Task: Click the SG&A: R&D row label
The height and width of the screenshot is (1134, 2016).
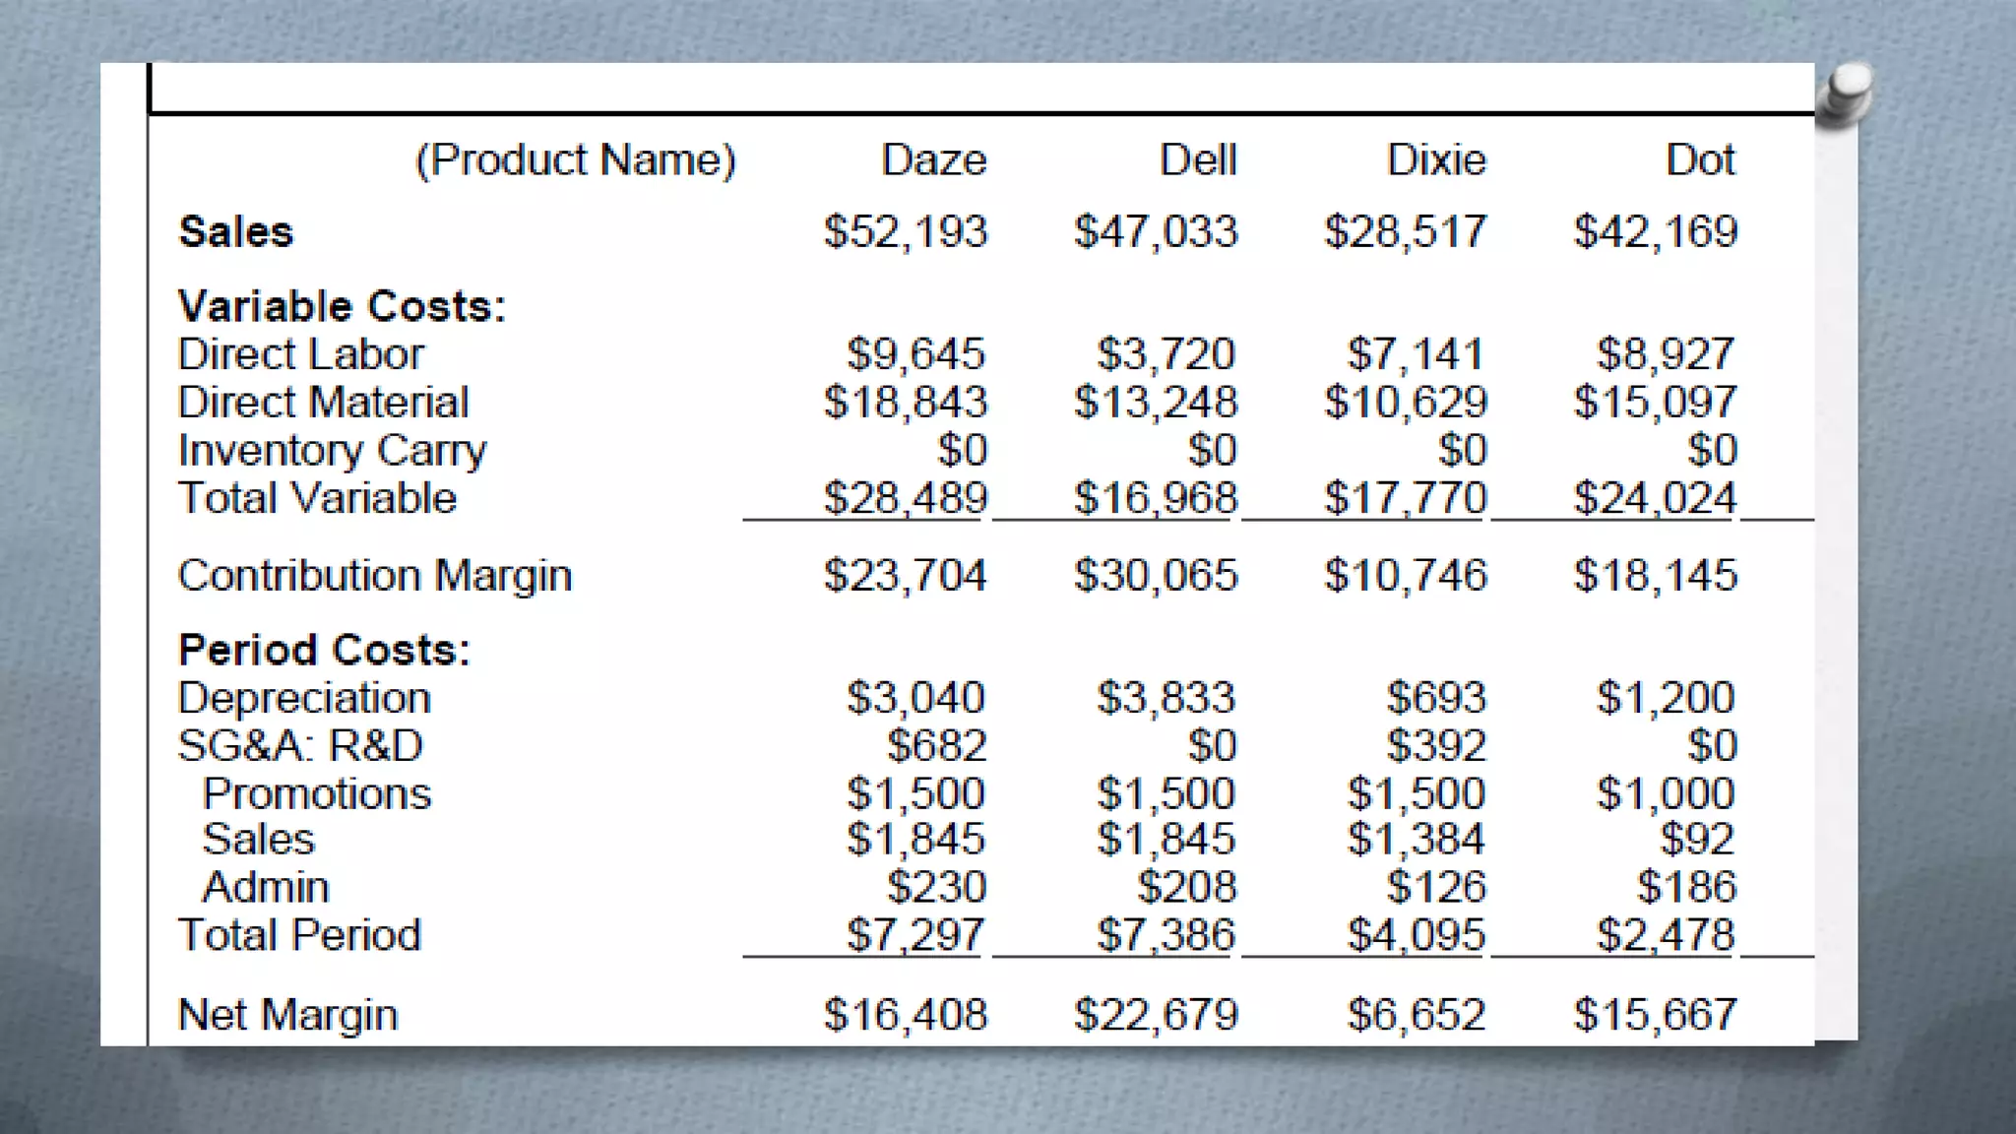Action: 300,745
